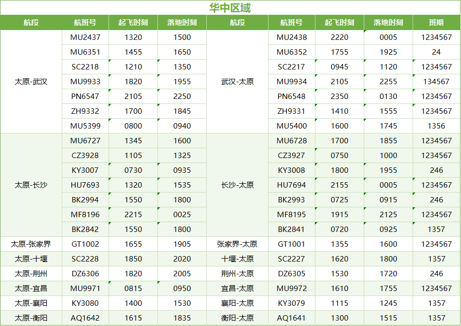The width and height of the screenshot is (461, 326).
Task: Click flight PN6548 cell
Action: pyautogui.click(x=291, y=97)
